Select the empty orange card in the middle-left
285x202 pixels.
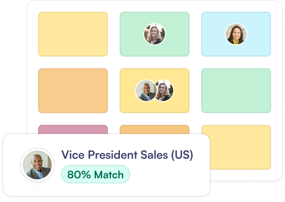coord(73,91)
